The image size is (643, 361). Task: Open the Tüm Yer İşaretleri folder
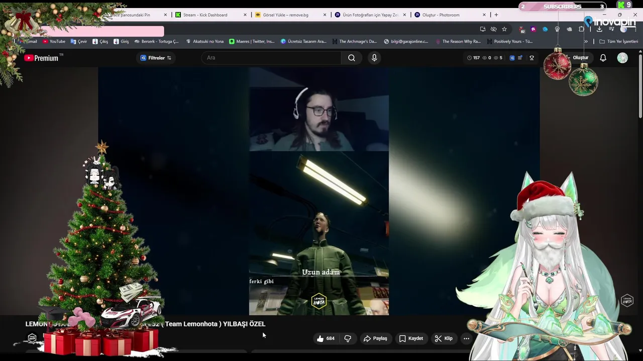tap(618, 42)
